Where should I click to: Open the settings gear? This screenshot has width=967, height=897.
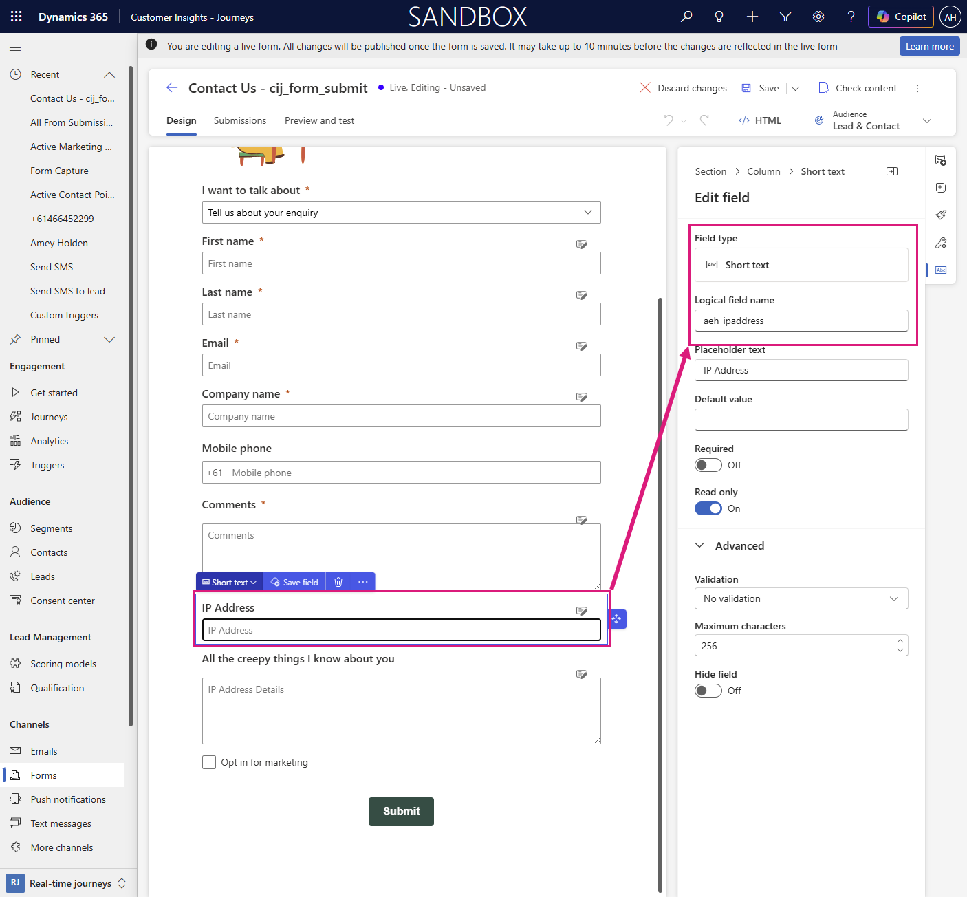(x=818, y=17)
